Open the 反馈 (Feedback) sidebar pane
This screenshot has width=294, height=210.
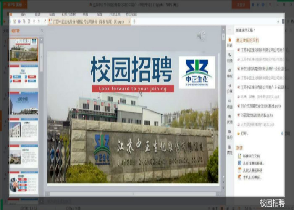230,119
